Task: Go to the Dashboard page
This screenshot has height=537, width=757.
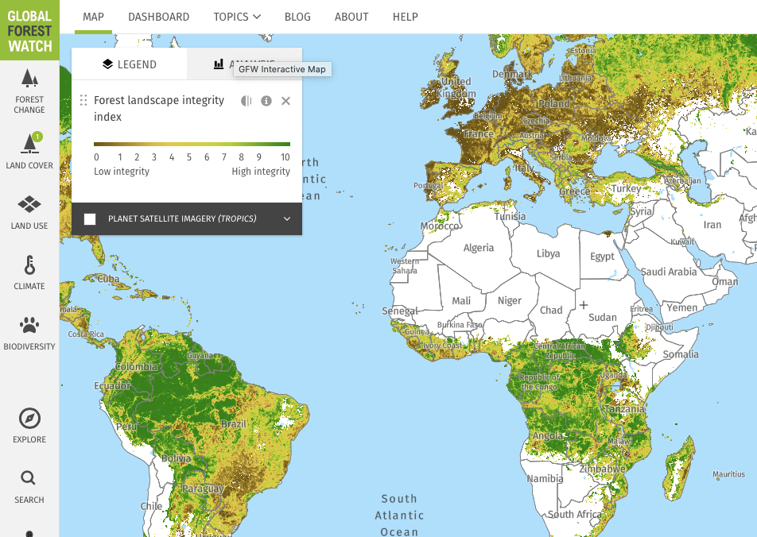Action: pyautogui.click(x=158, y=17)
